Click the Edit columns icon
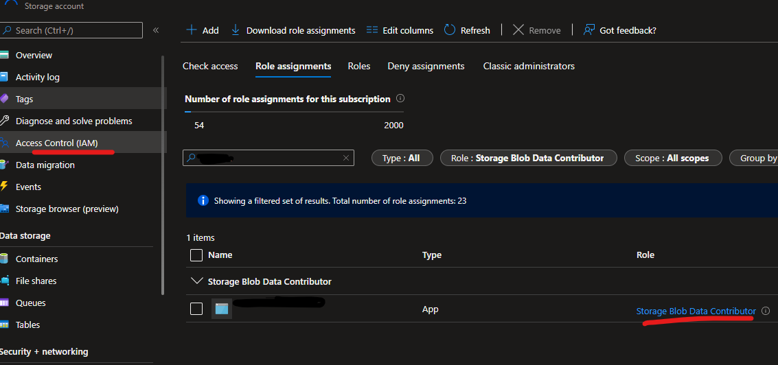 (x=372, y=30)
